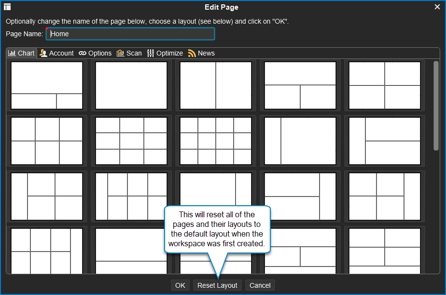Click the Reset Layout button
Screen dimensions: 446x295
click(x=217, y=285)
